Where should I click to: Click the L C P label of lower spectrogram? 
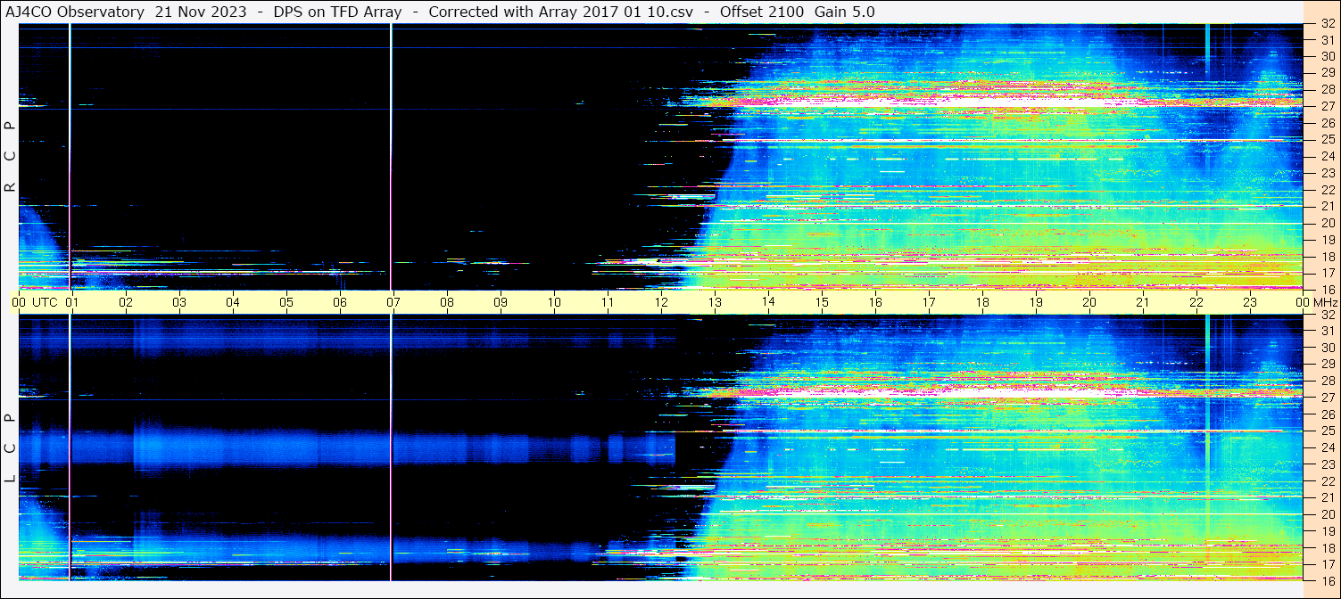click(x=10, y=447)
